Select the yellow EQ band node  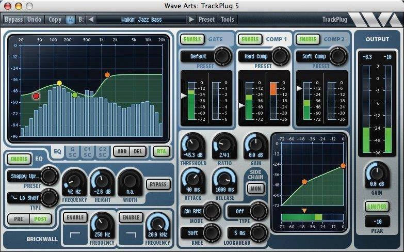59,83
